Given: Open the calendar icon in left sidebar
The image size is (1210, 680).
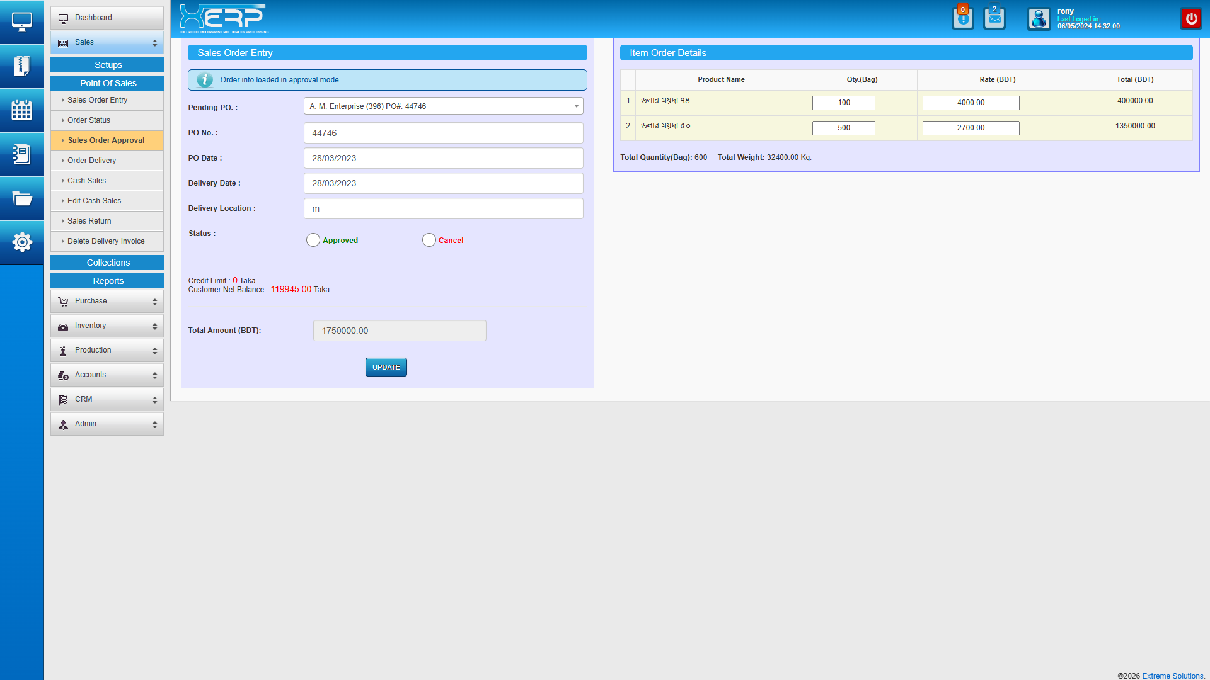Looking at the screenshot, I should pyautogui.click(x=22, y=110).
